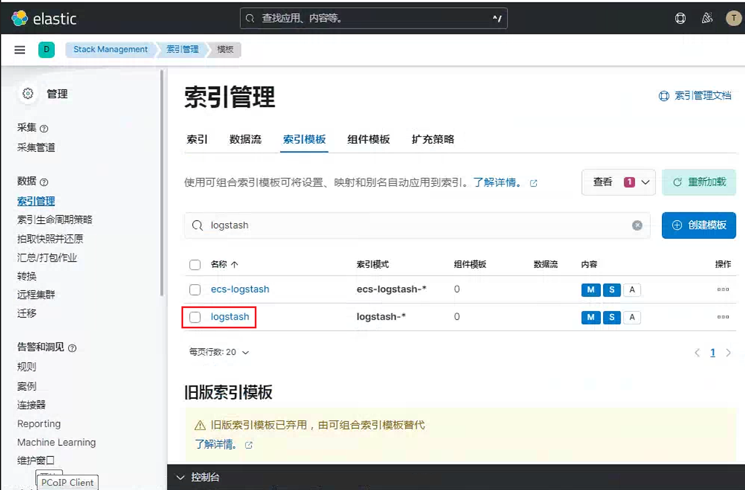Open the 每页行数 rows-per-page dropdown
This screenshot has width=745, height=490.
point(219,352)
